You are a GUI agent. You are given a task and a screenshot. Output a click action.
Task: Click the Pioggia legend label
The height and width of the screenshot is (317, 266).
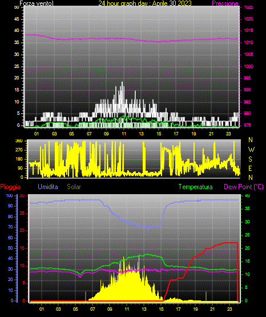[10, 187]
